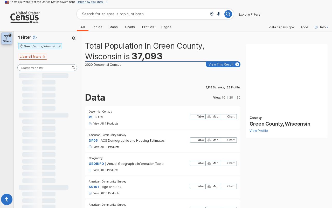This screenshot has height=208, width=332.
Task: Click the Map icon in the DP05 row
Action: [x=209, y=140]
